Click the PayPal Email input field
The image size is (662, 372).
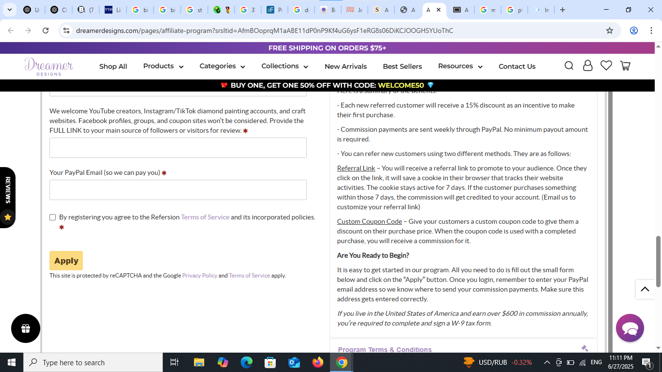178,190
